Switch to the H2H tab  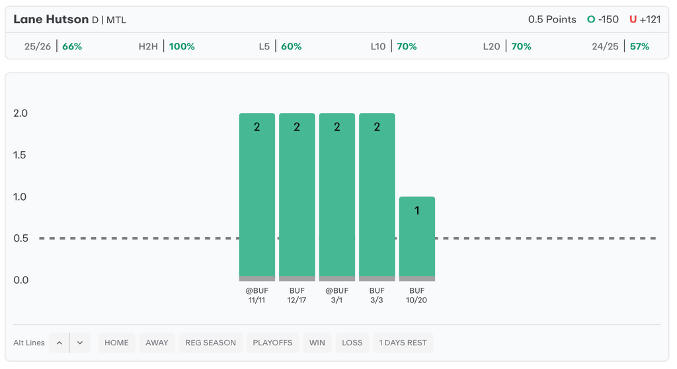pos(166,47)
